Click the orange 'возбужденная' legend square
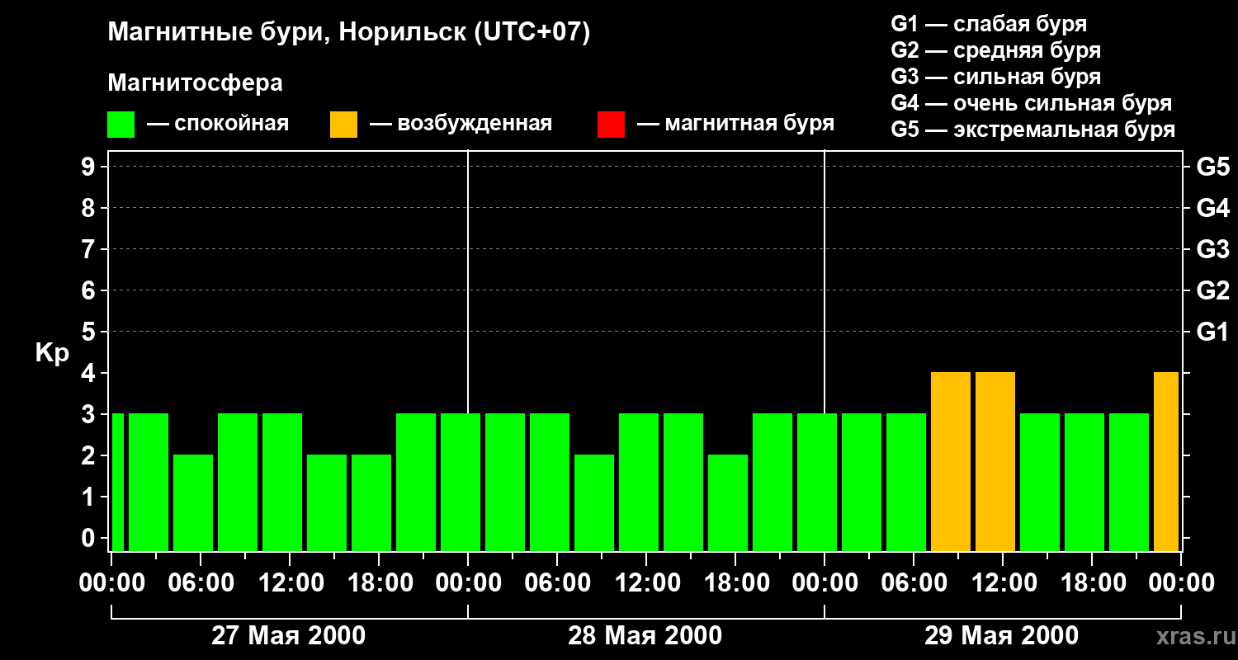 (x=343, y=125)
